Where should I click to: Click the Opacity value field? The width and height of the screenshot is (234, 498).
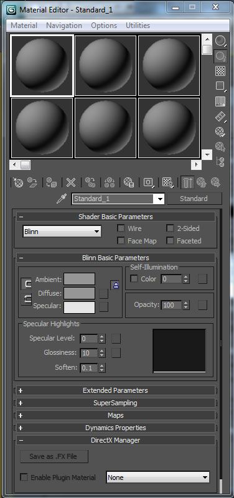[172, 305]
